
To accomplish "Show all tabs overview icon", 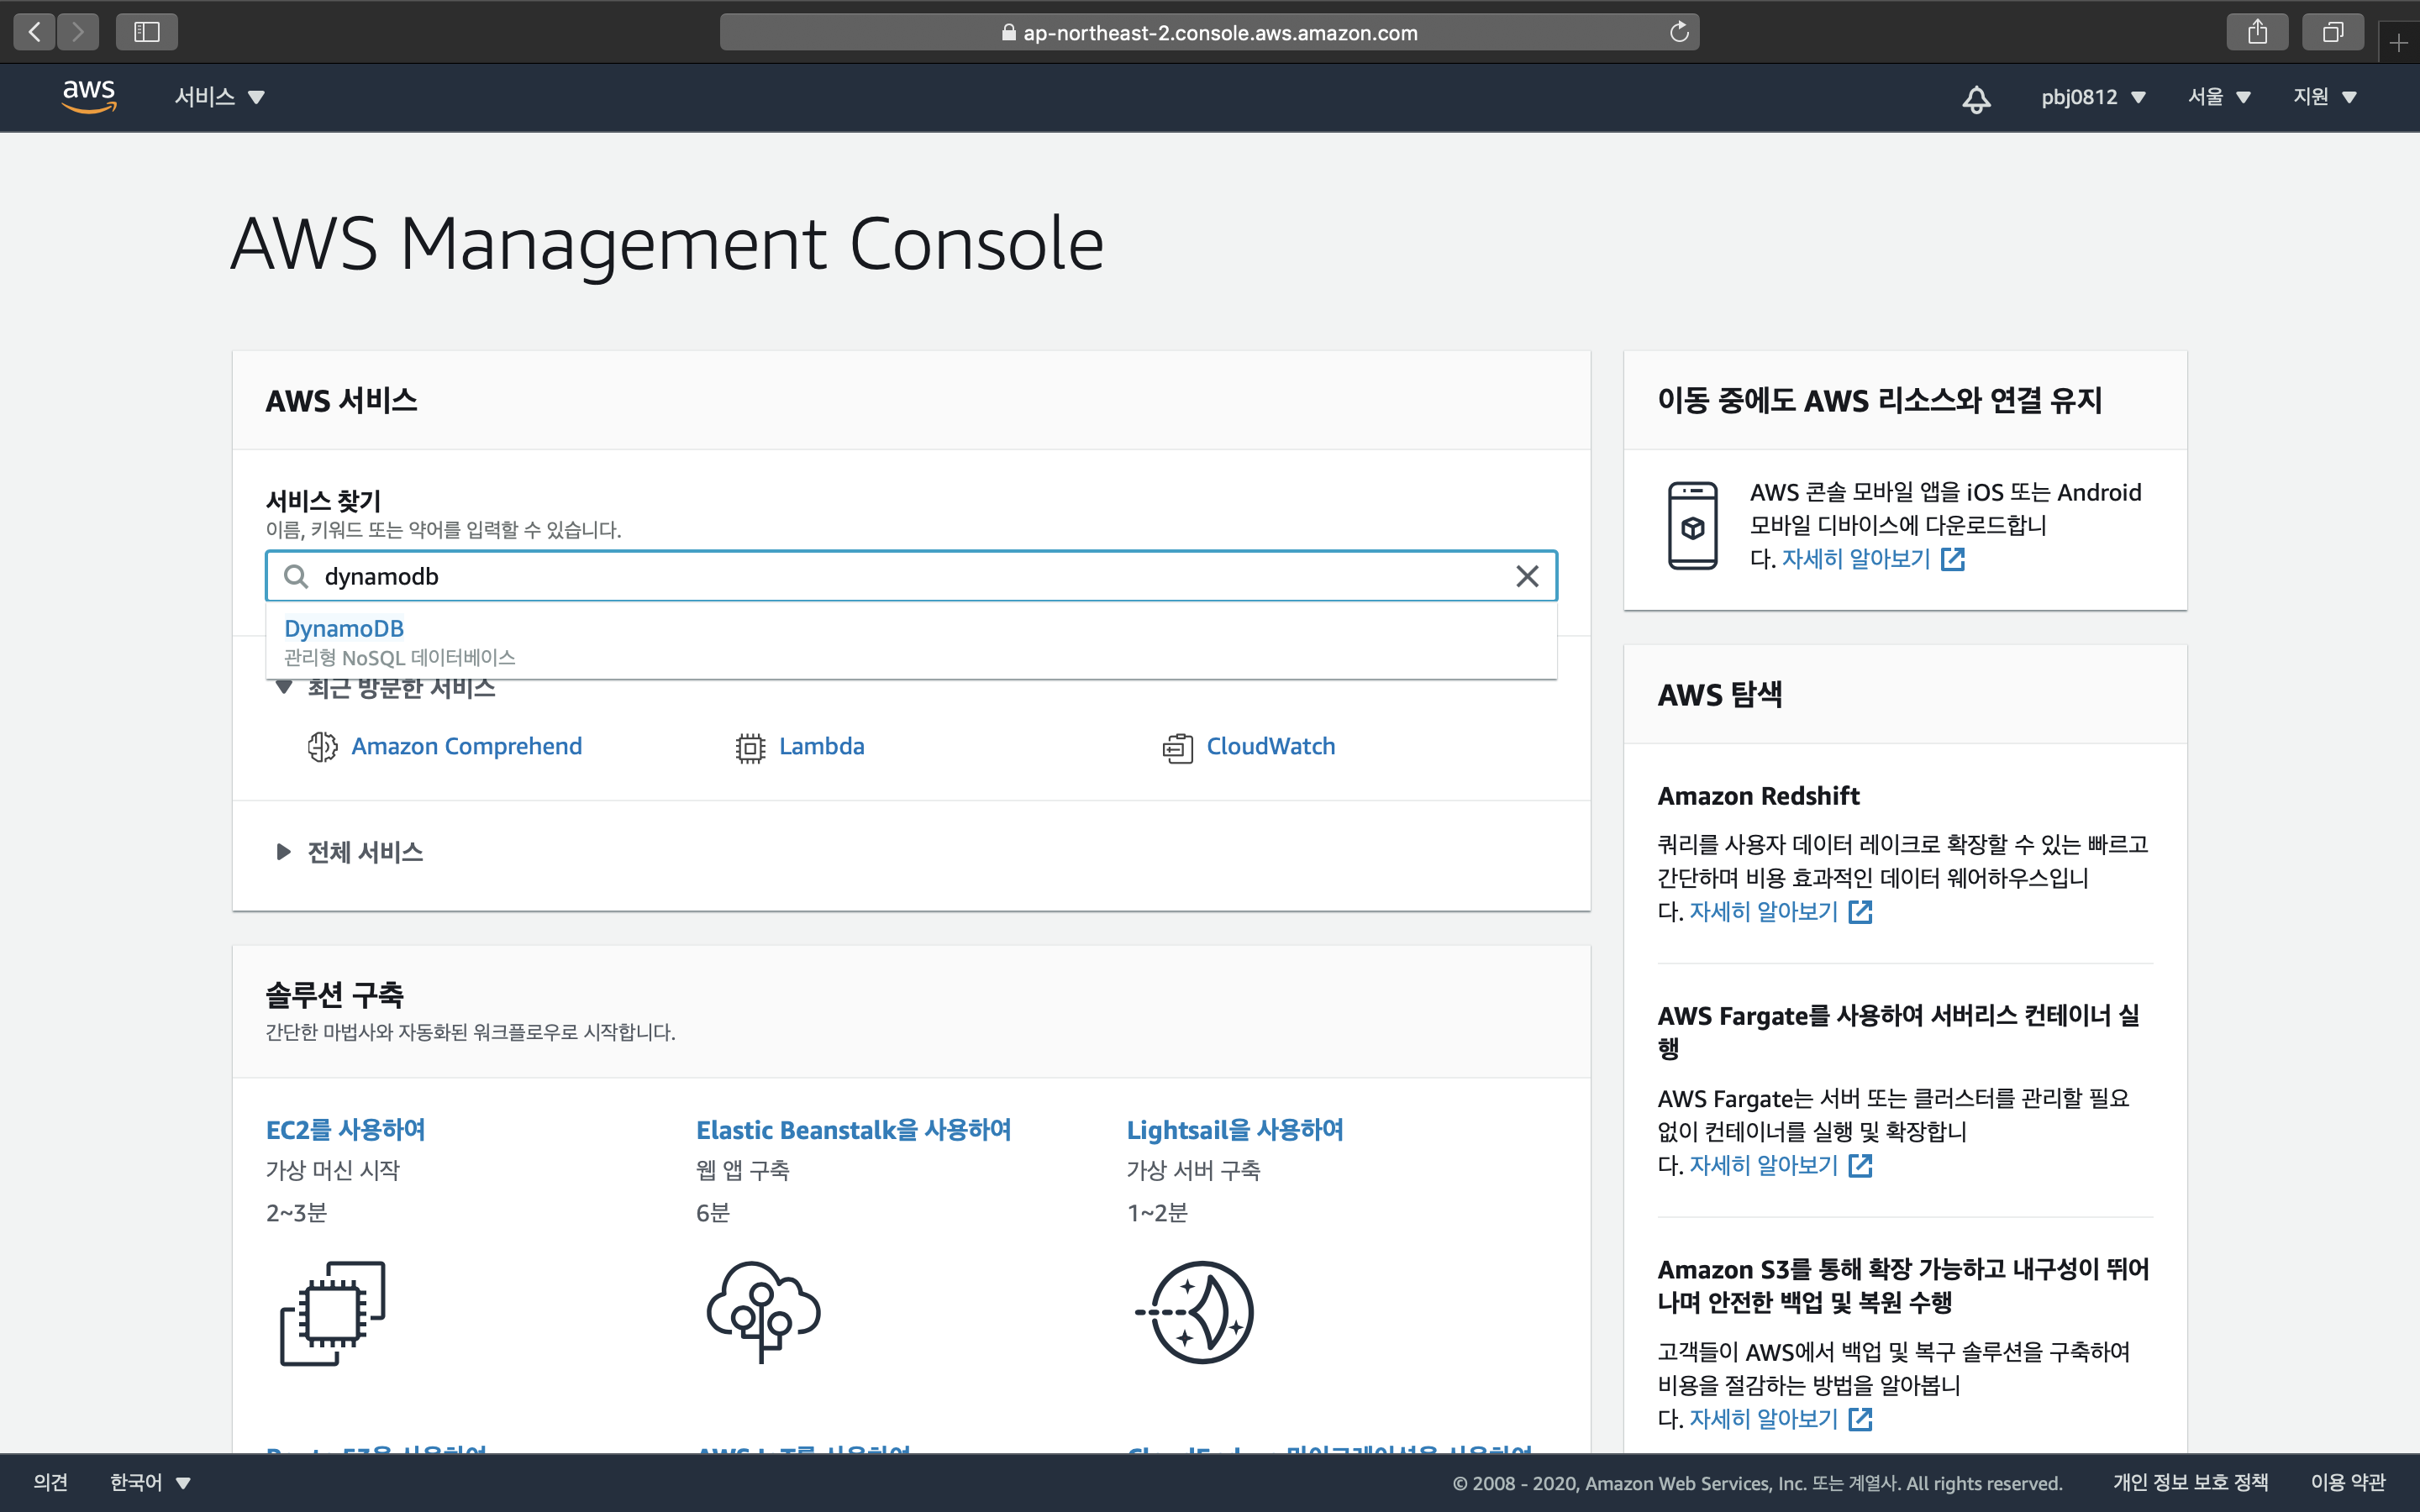I will pyautogui.click(x=2332, y=32).
